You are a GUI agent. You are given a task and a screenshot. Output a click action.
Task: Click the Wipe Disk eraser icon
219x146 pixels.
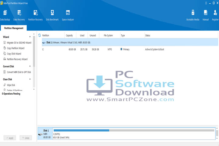(5, 85)
